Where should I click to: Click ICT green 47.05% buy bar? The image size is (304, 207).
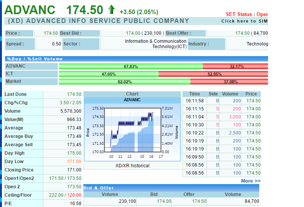(x=109, y=74)
